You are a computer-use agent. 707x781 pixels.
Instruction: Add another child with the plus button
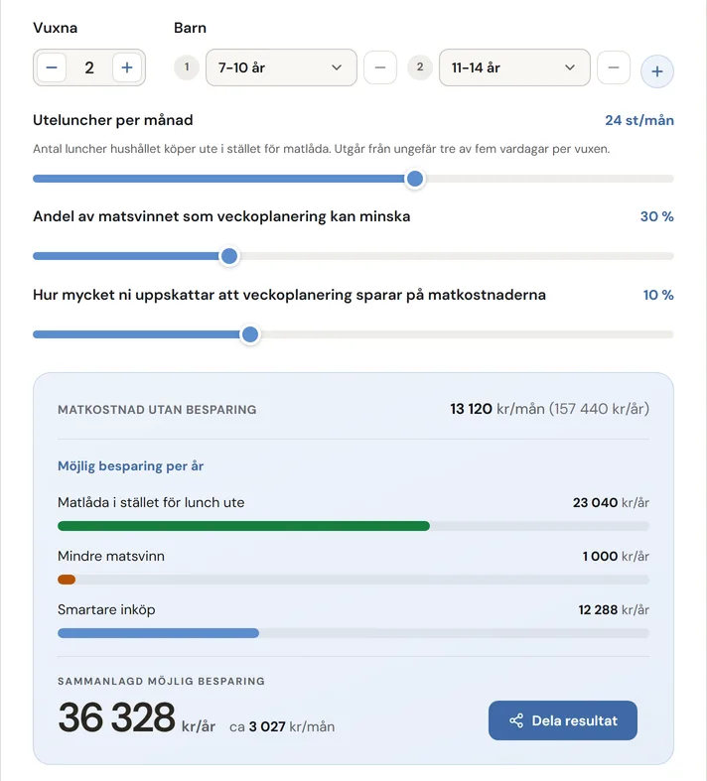pyautogui.click(x=657, y=71)
